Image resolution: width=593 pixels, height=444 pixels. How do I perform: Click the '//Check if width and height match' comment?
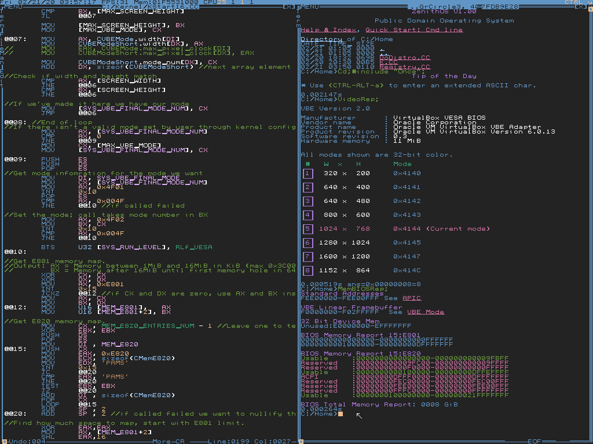point(80,76)
